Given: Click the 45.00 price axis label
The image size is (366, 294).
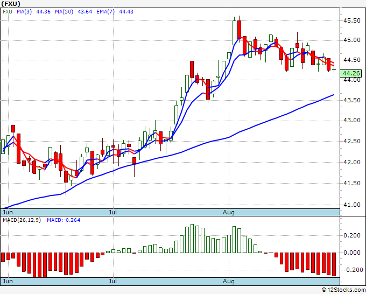Looking at the screenshot, I should coord(351,40).
